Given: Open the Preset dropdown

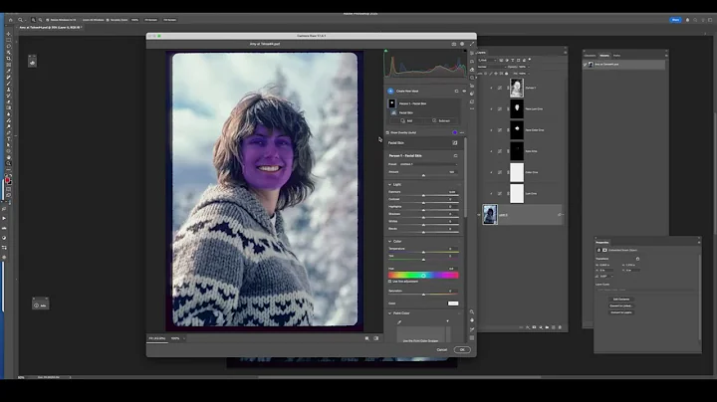Looking at the screenshot, I should pos(428,164).
